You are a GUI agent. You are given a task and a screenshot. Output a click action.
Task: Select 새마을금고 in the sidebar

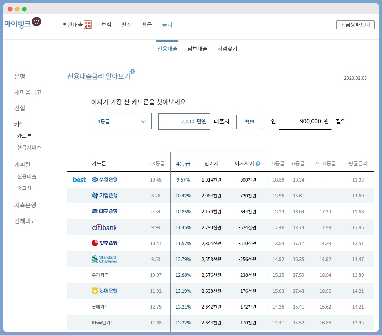[28, 92]
